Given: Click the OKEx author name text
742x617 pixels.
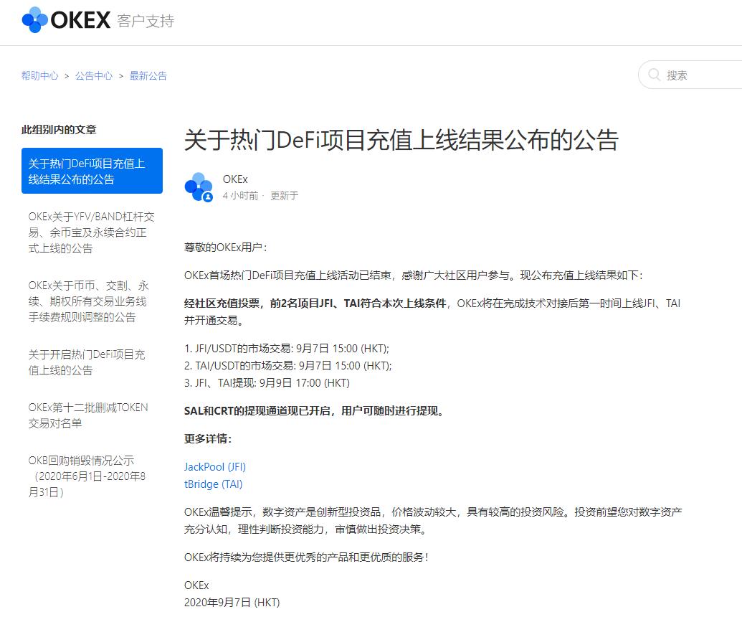Looking at the screenshot, I should 236,179.
